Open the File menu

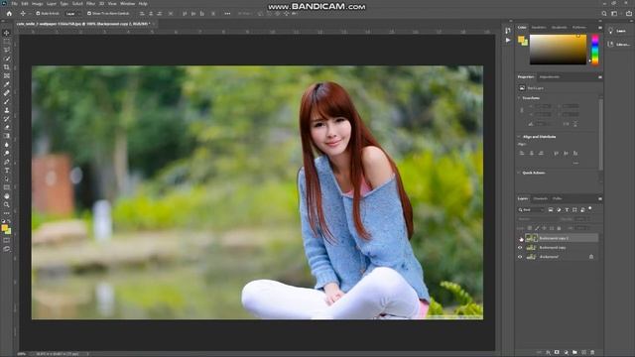click(x=14, y=4)
